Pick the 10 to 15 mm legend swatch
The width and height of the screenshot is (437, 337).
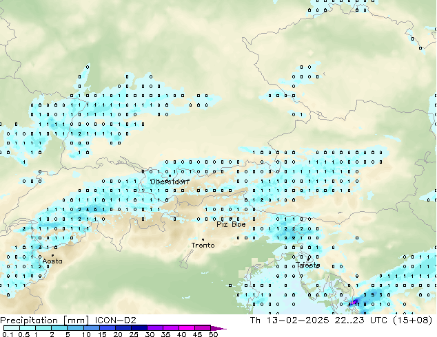click(91, 328)
